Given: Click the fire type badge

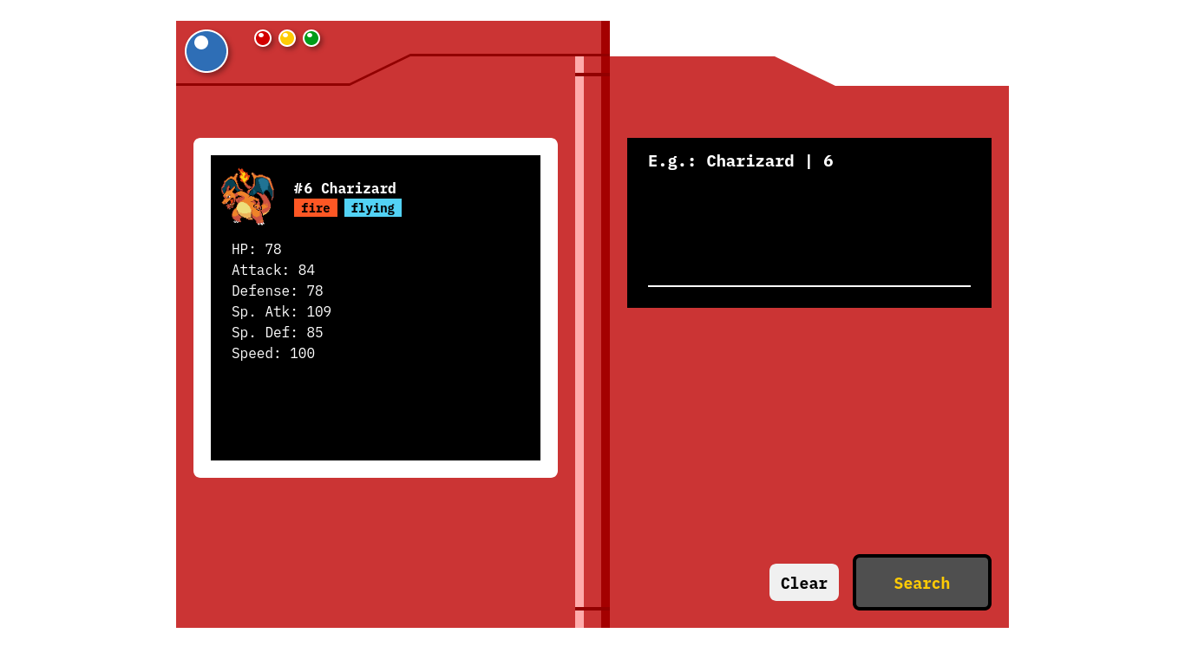Looking at the screenshot, I should [316, 207].
